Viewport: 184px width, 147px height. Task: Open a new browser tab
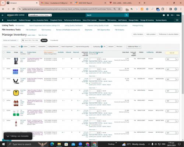(x=145, y=3)
